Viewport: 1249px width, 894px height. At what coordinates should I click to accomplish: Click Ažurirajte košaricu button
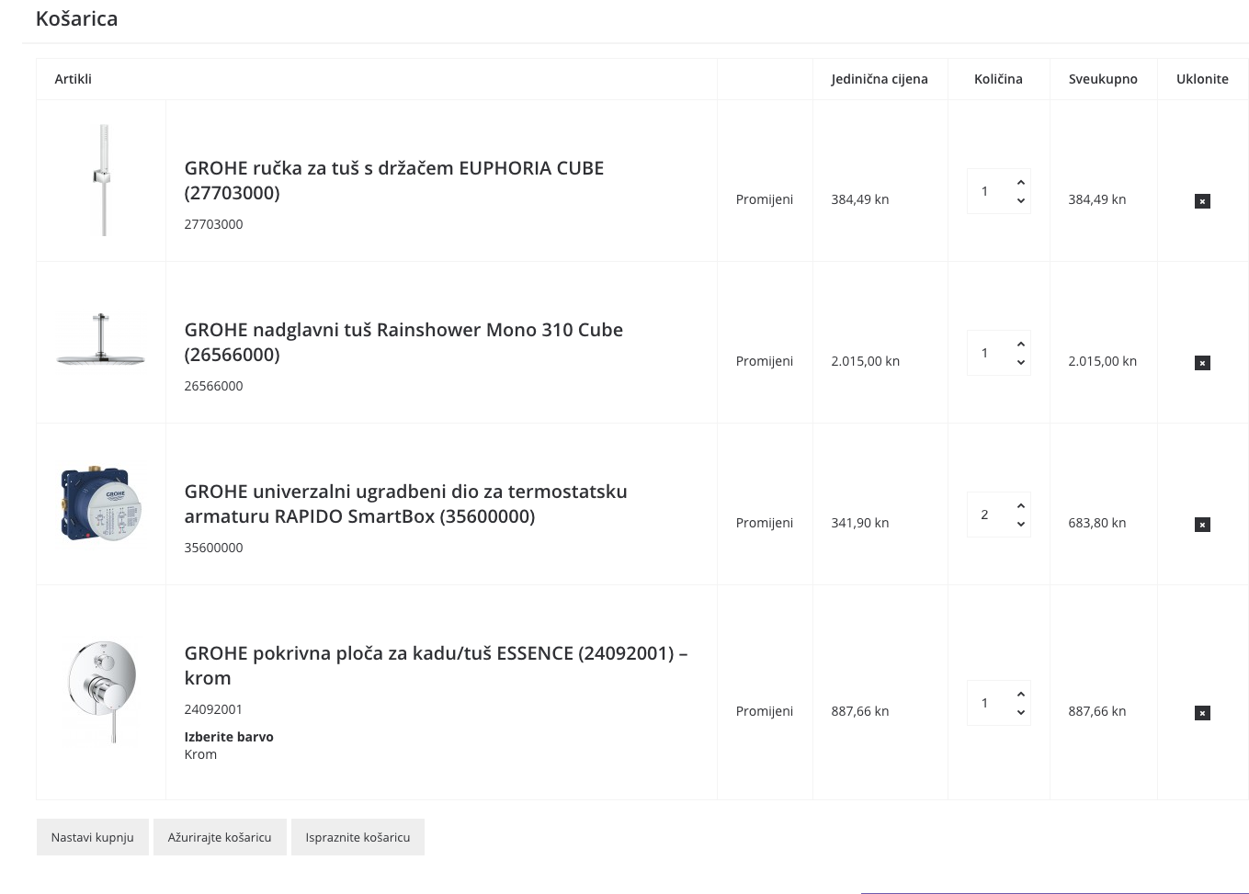(220, 837)
